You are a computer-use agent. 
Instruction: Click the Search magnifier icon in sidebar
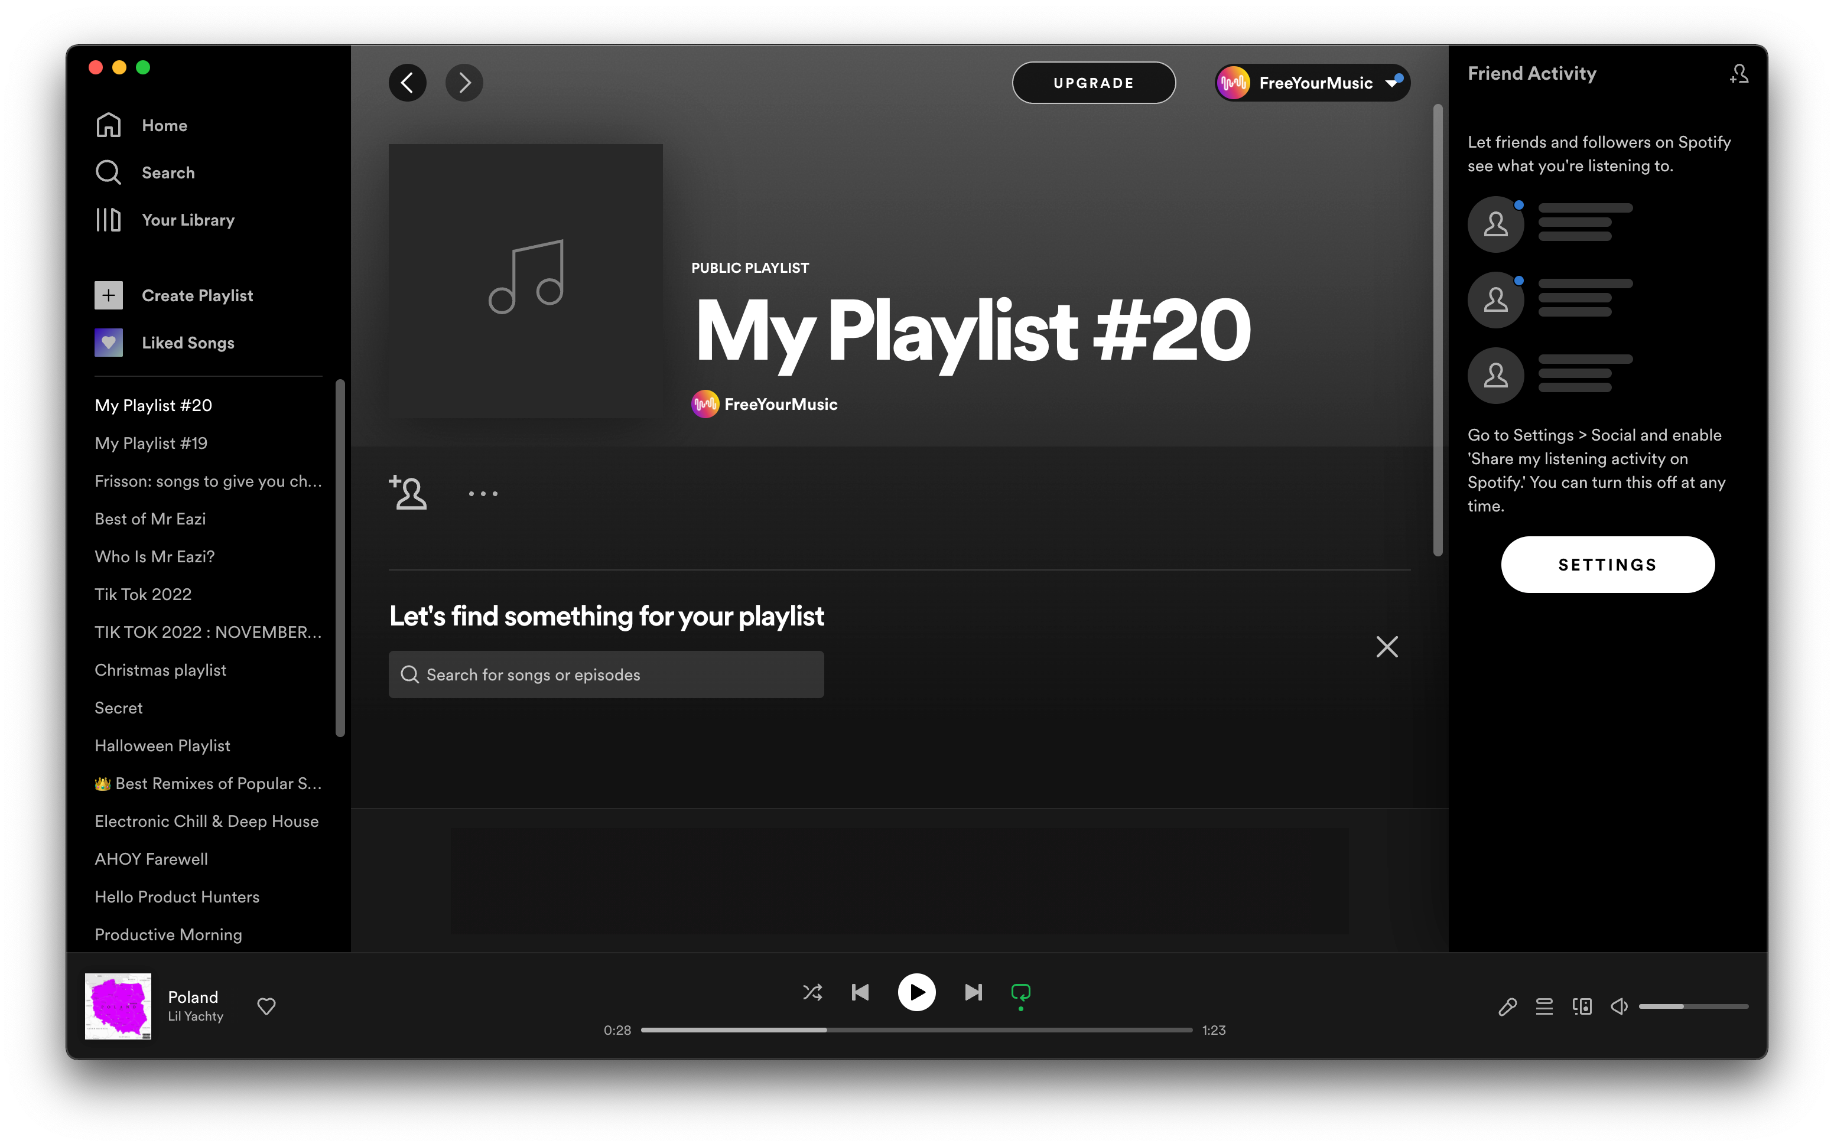109,172
